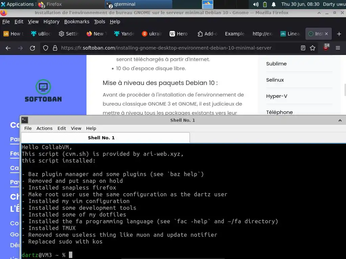Reload the page in Firefox
Image resolution: width=346 pixels, height=259 pixels.
click(32, 48)
